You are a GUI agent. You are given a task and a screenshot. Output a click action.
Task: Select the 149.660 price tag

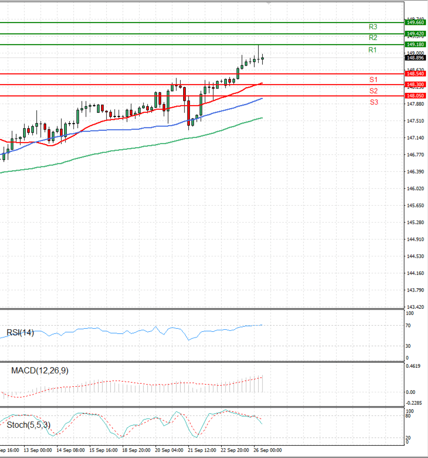click(x=415, y=23)
